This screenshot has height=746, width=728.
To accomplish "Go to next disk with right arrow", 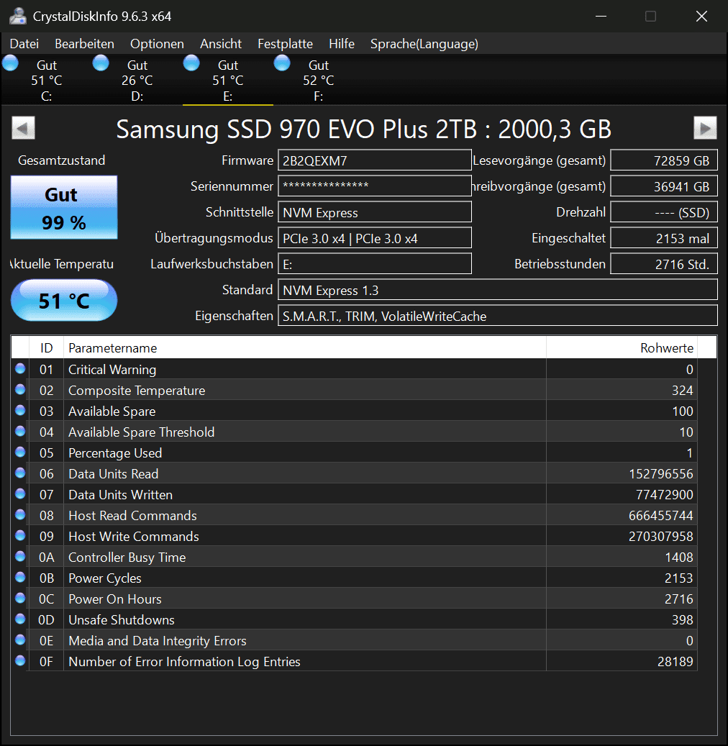I will tap(705, 128).
